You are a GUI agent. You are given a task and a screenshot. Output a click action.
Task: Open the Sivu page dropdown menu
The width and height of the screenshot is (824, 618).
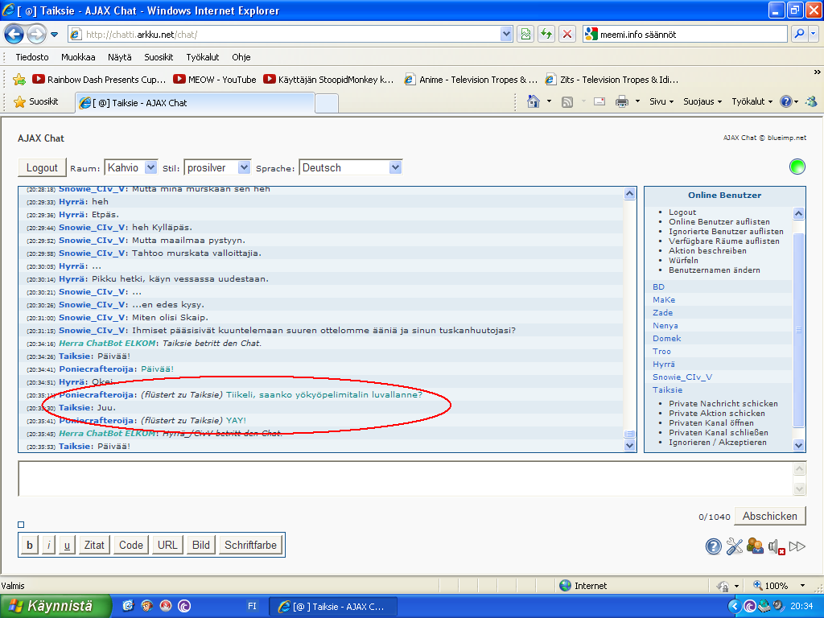click(661, 101)
